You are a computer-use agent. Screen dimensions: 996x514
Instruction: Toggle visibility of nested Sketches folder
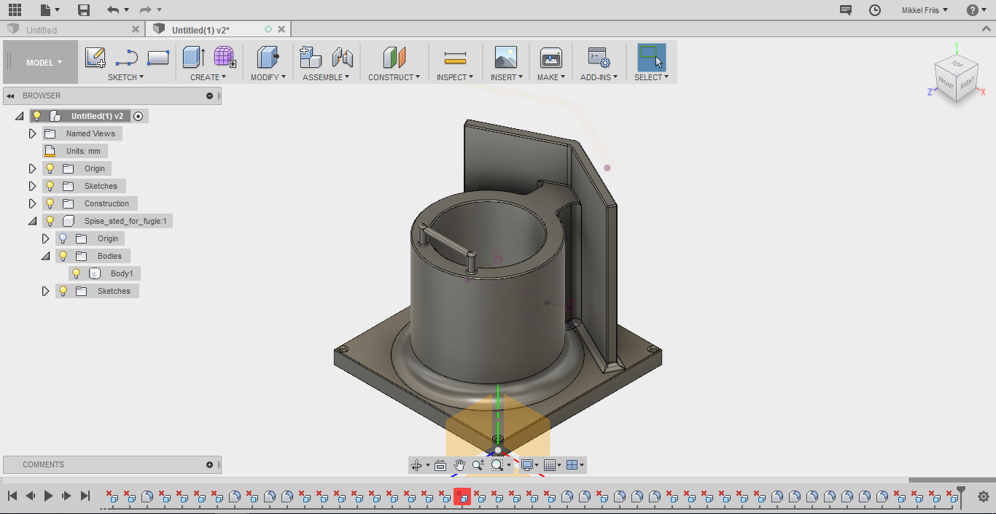[63, 291]
